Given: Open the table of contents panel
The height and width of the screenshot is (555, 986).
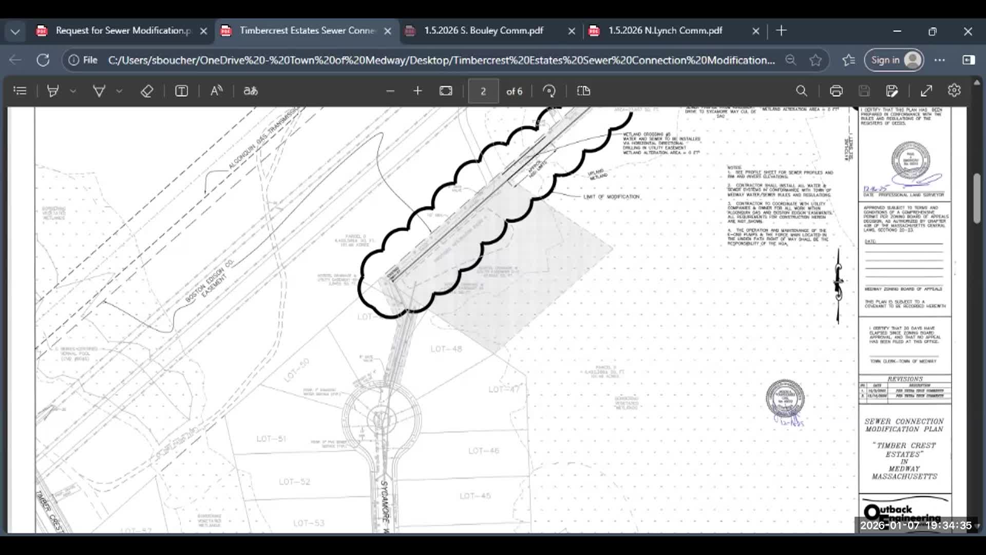Looking at the screenshot, I should (x=20, y=91).
